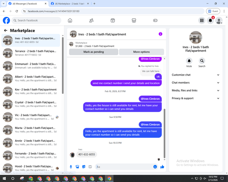Screen dimensions: 228x182
Task: Open the Windows Start menu
Action: click(x=4, y=178)
